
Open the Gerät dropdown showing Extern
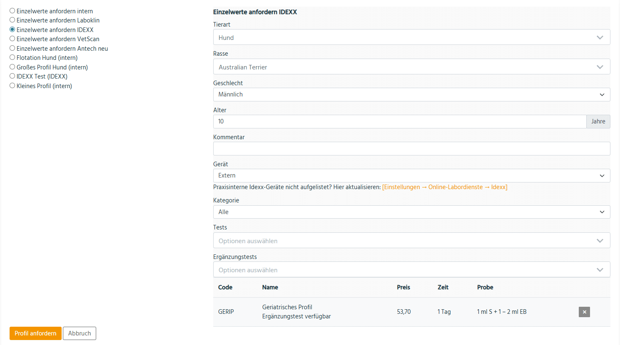[x=411, y=175]
